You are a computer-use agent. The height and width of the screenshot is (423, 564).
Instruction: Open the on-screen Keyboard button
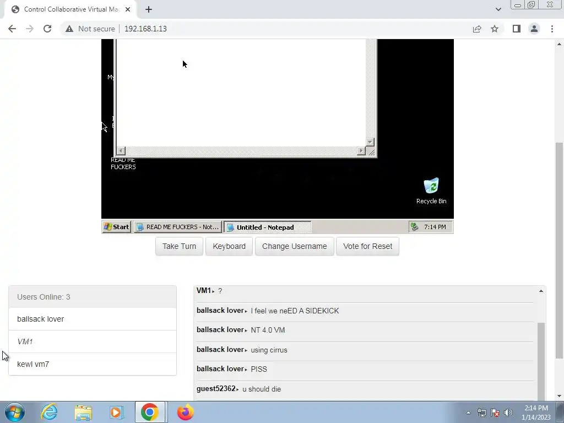coord(229,246)
